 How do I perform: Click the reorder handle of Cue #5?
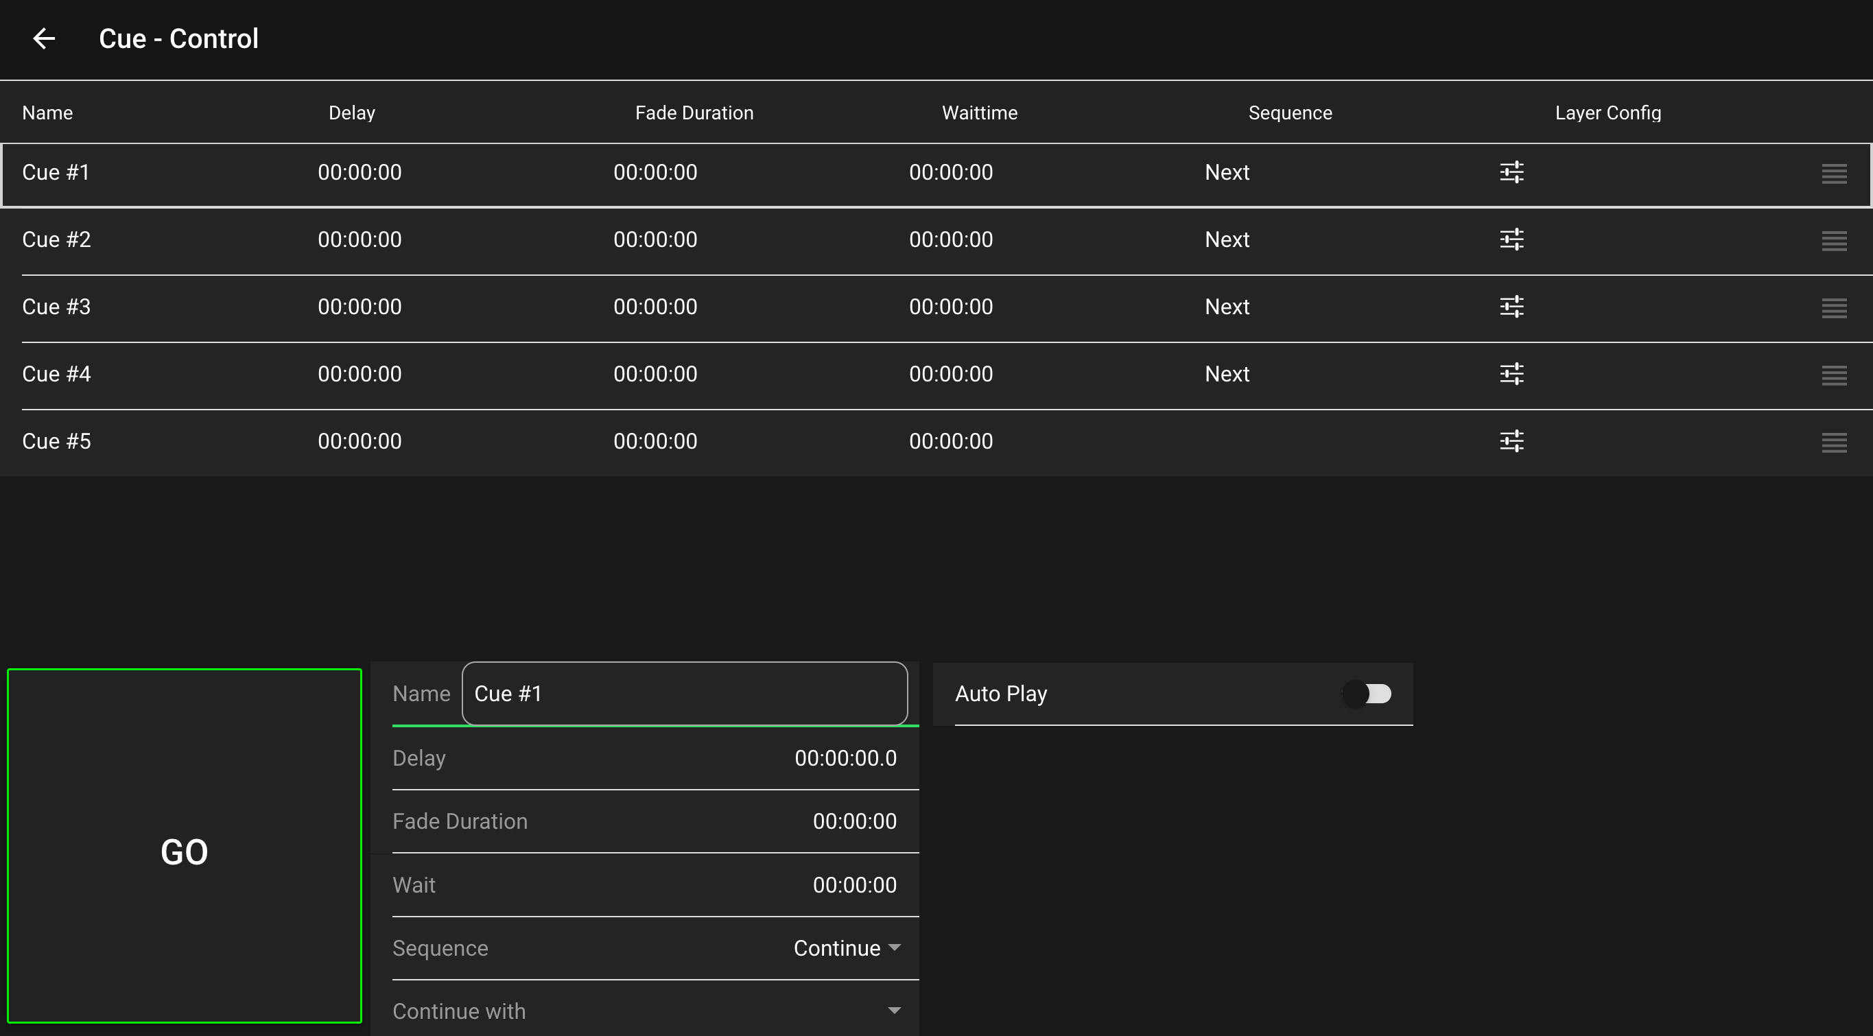(1834, 443)
